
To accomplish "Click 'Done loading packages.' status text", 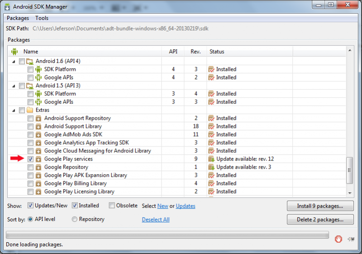I will [x=34, y=244].
